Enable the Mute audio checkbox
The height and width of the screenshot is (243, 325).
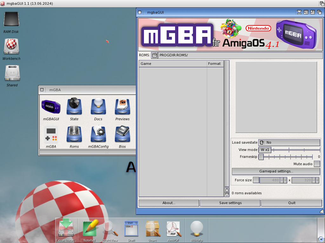click(317, 164)
